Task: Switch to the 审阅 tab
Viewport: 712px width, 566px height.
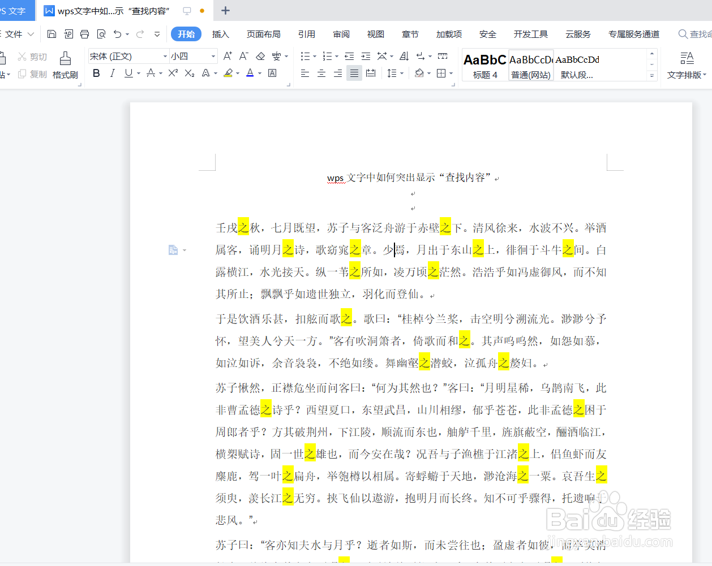Action: pos(341,34)
